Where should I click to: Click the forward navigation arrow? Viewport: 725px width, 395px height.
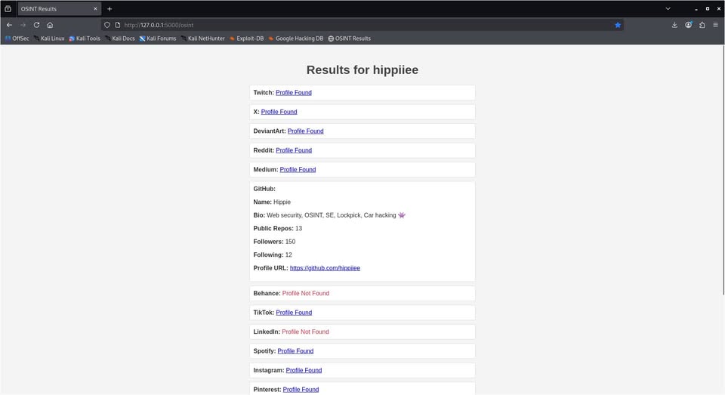[23, 25]
